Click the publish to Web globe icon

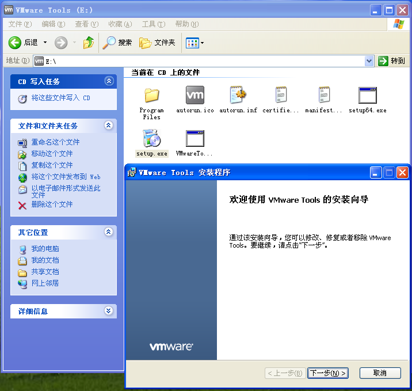pos(22,178)
